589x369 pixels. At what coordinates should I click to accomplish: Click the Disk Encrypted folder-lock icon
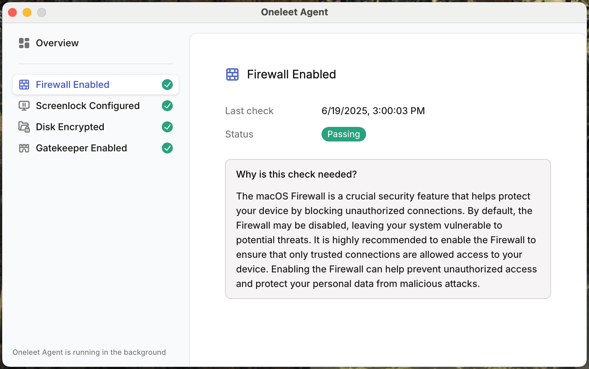(x=24, y=127)
